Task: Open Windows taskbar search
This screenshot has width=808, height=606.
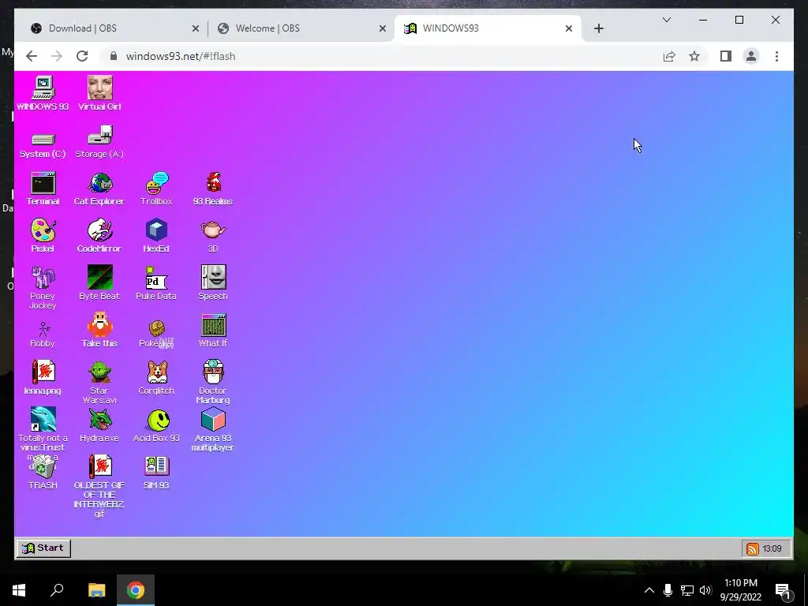Action: pyautogui.click(x=57, y=590)
